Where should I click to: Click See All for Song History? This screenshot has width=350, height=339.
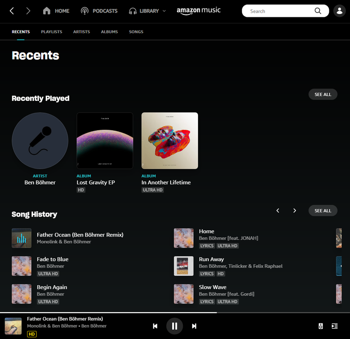point(323,211)
